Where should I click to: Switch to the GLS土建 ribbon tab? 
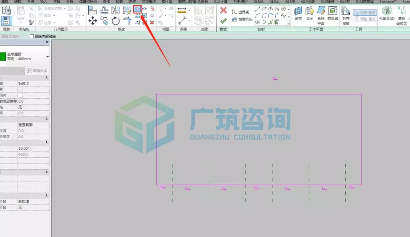click(220, 2)
